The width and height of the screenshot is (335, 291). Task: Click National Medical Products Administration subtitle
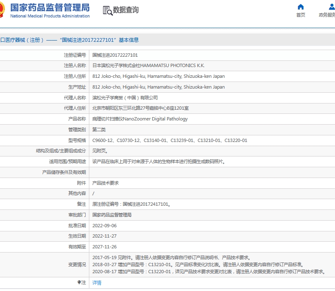tap(50, 16)
